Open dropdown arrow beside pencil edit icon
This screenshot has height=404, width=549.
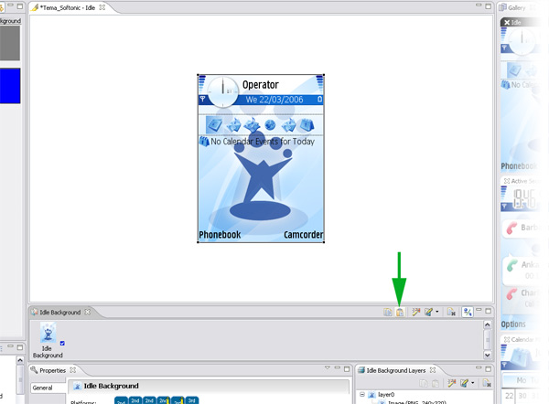point(437,313)
